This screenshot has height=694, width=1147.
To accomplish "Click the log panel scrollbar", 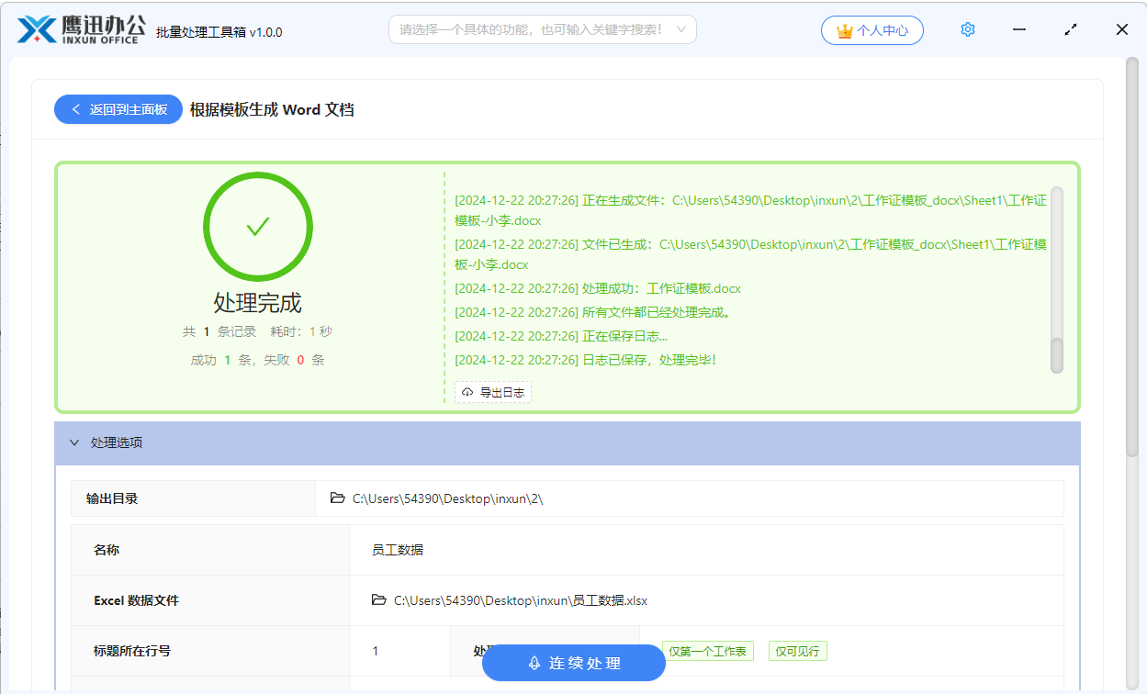I will click(1056, 353).
